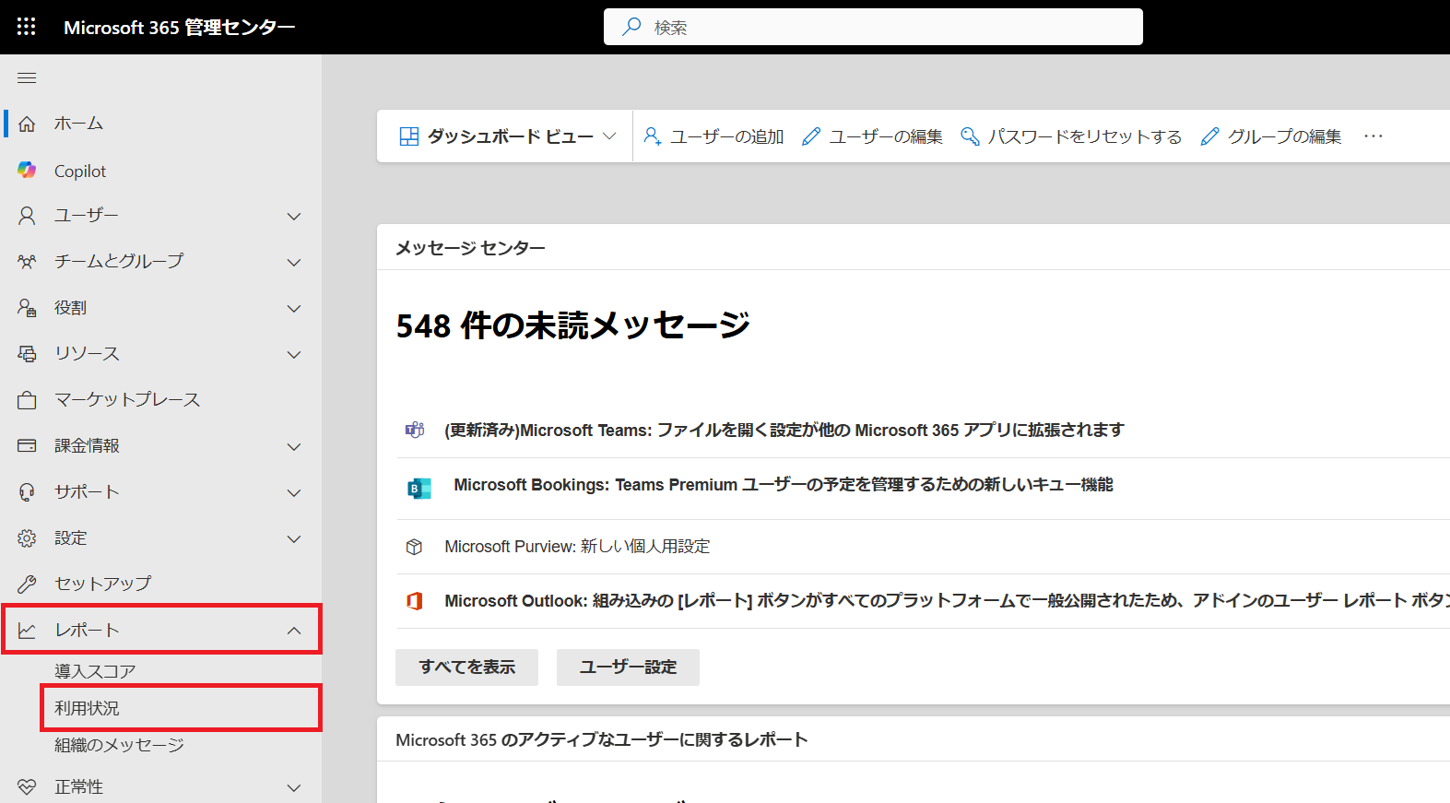Expand the リソース section chevron
The width and height of the screenshot is (1450, 803).
point(294,355)
